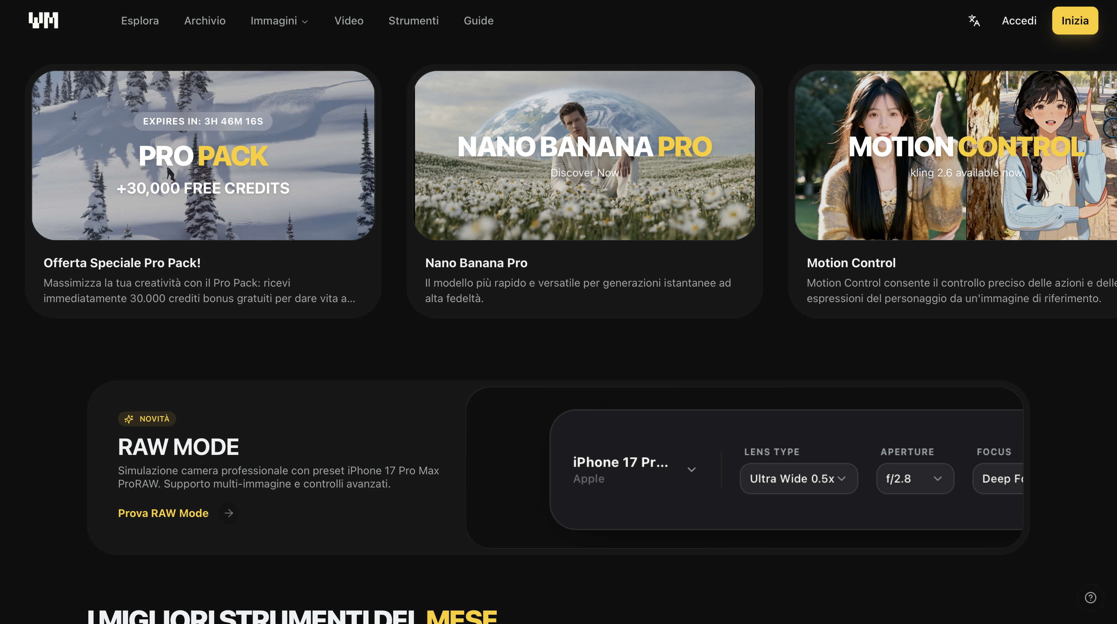
Task: Click the WM logo in the top left
Action: (43, 20)
